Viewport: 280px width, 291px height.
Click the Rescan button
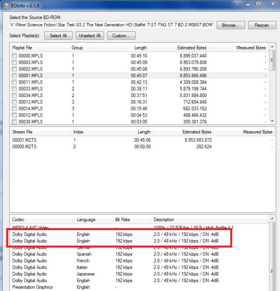point(262,25)
